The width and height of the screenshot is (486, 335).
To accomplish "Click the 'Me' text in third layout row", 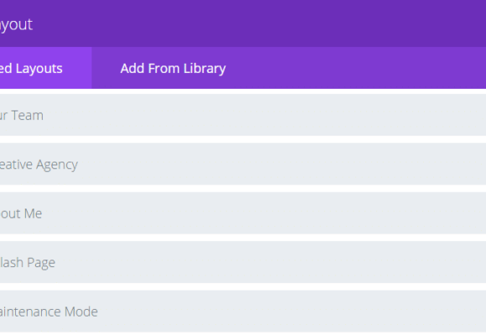I will tap(33, 214).
